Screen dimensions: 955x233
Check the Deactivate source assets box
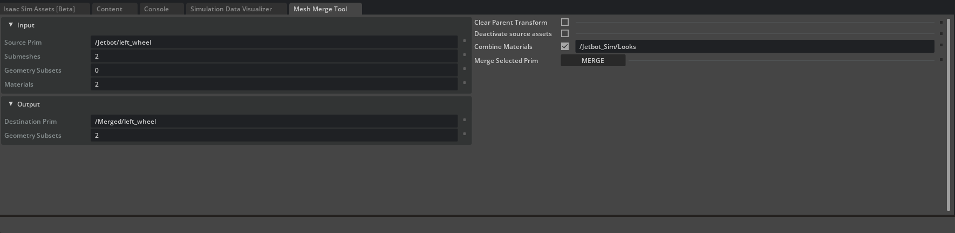[x=565, y=33]
